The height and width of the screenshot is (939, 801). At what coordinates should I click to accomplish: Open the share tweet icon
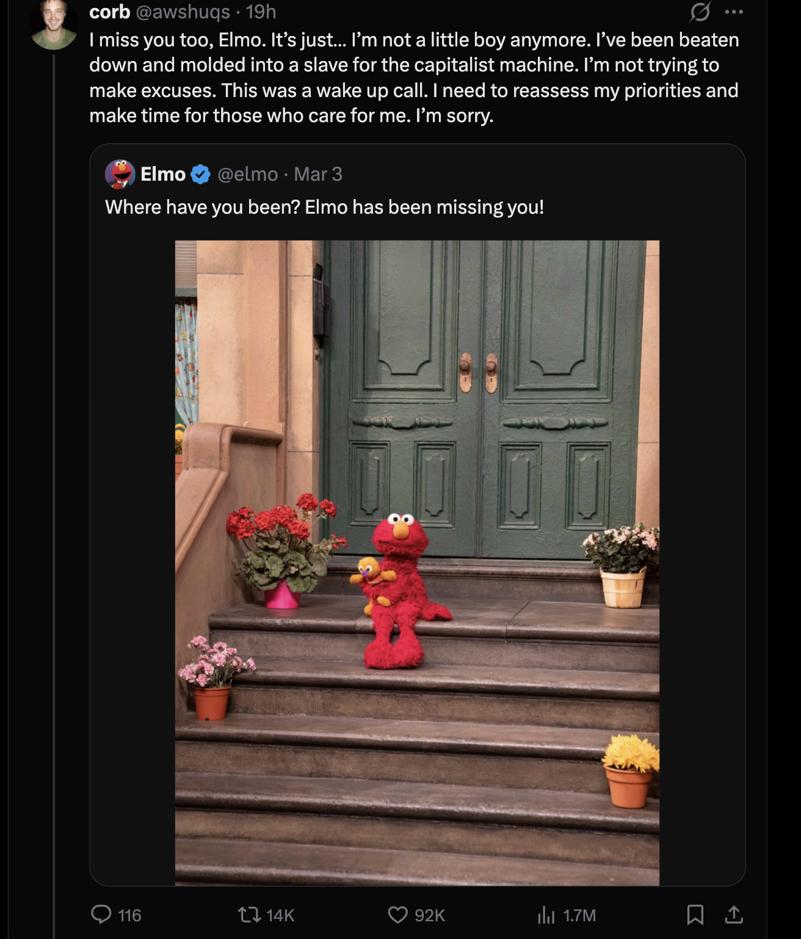(734, 914)
